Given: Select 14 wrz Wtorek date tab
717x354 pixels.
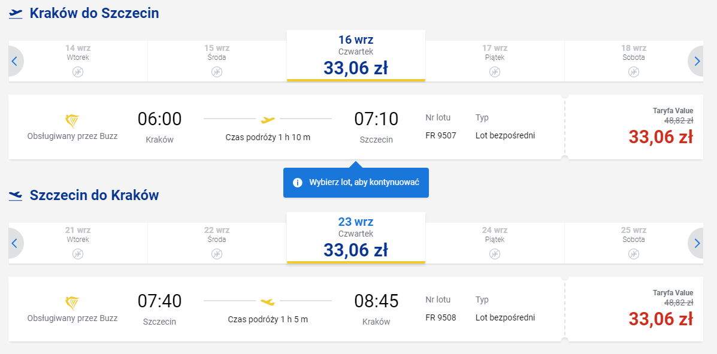Looking at the screenshot, I should click(78, 61).
